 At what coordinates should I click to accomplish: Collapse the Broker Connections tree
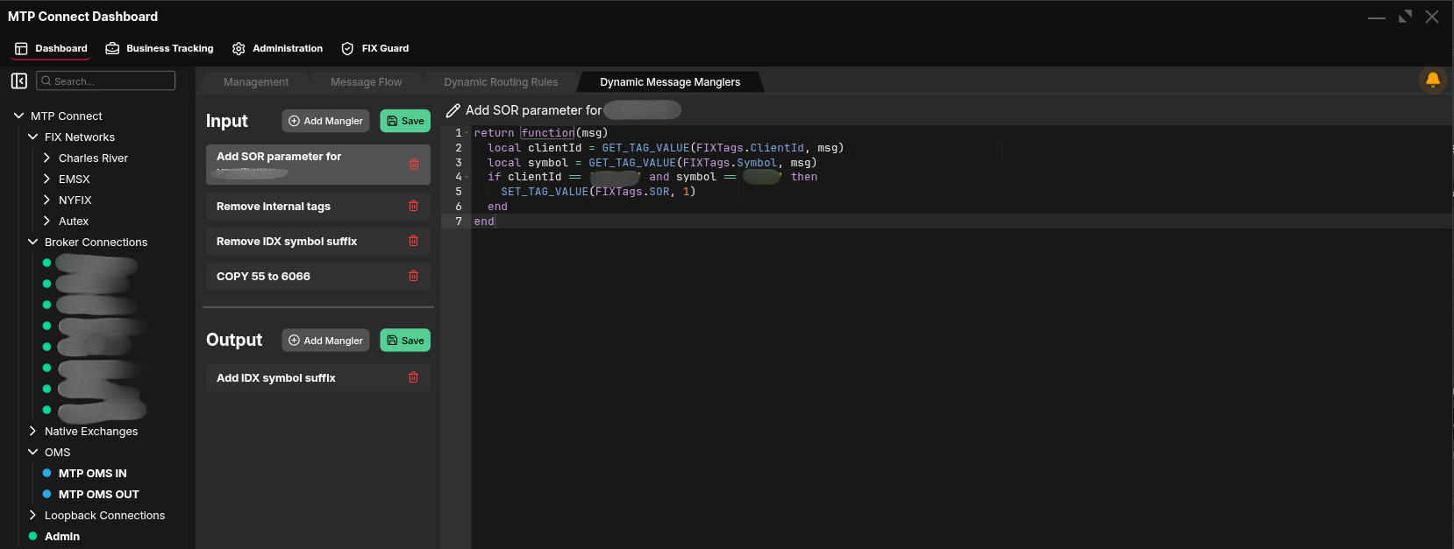pyautogui.click(x=32, y=243)
